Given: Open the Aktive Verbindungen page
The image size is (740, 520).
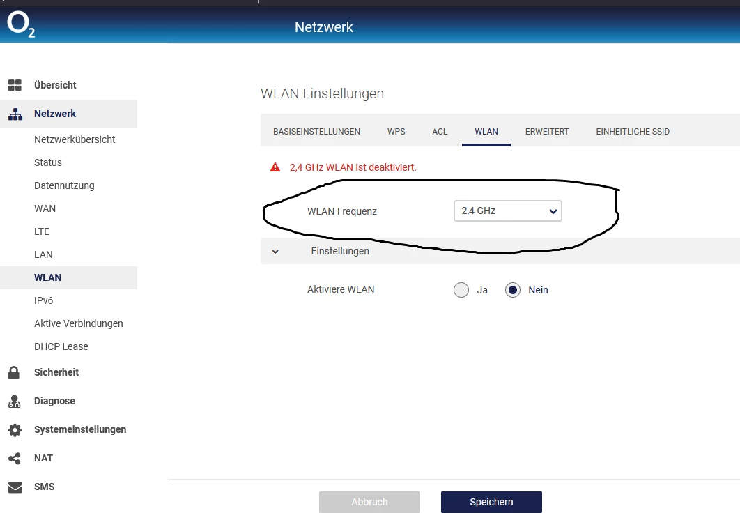Looking at the screenshot, I should click(x=78, y=323).
